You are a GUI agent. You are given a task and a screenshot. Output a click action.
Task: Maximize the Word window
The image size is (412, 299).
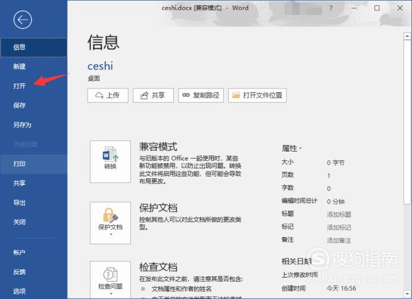pos(377,8)
